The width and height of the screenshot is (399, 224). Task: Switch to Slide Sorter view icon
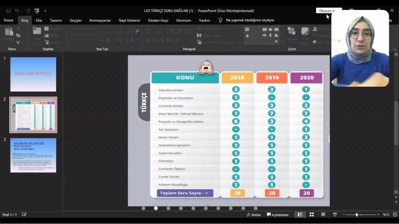(312, 215)
